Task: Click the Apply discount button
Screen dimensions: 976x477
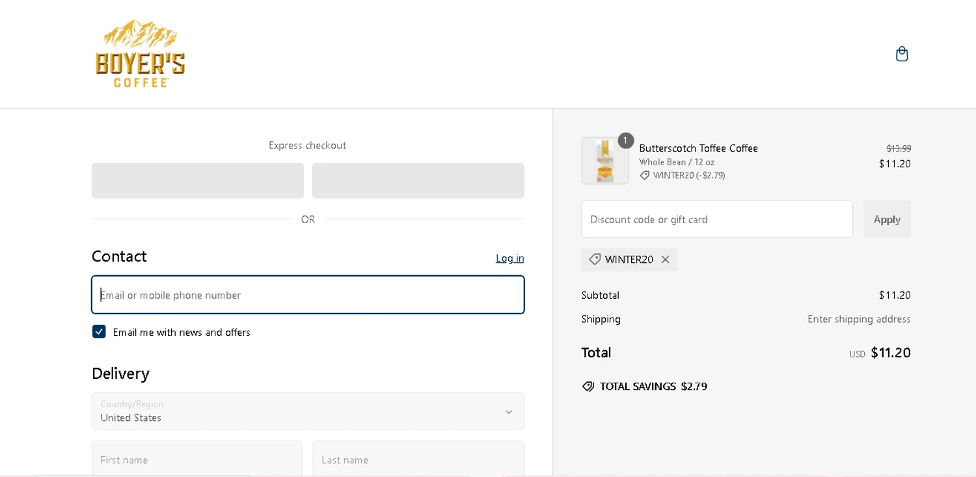Action: tap(887, 219)
